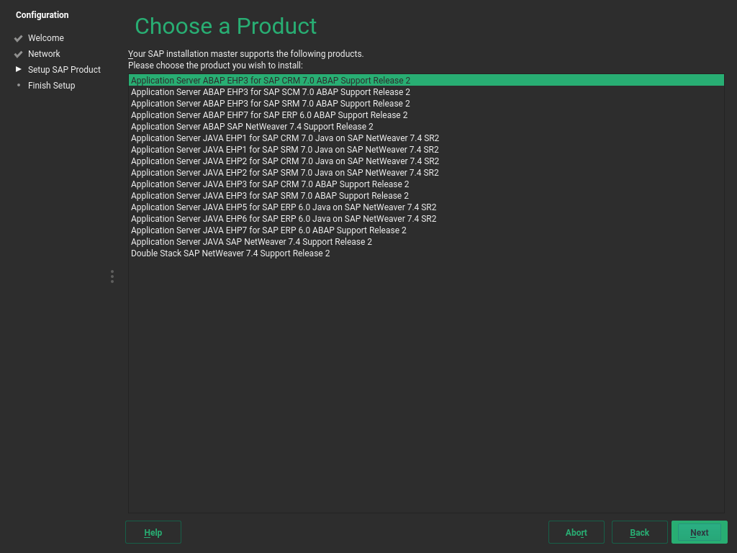Click the checkmark icon beside Welcome

pos(17,37)
